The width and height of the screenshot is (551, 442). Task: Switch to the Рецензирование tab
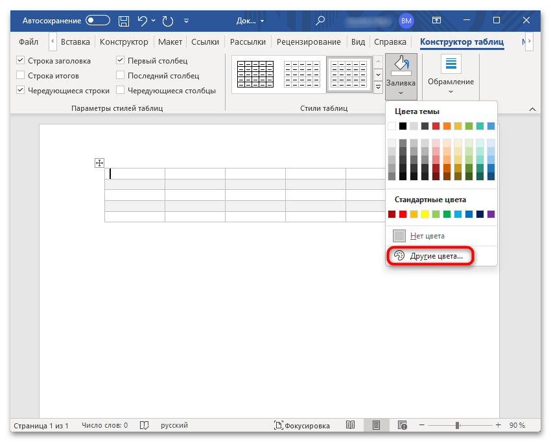click(x=309, y=42)
